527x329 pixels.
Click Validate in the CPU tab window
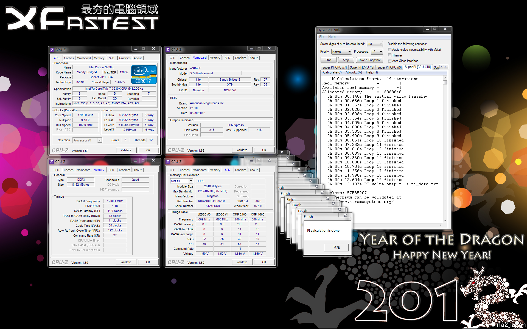[x=126, y=150]
